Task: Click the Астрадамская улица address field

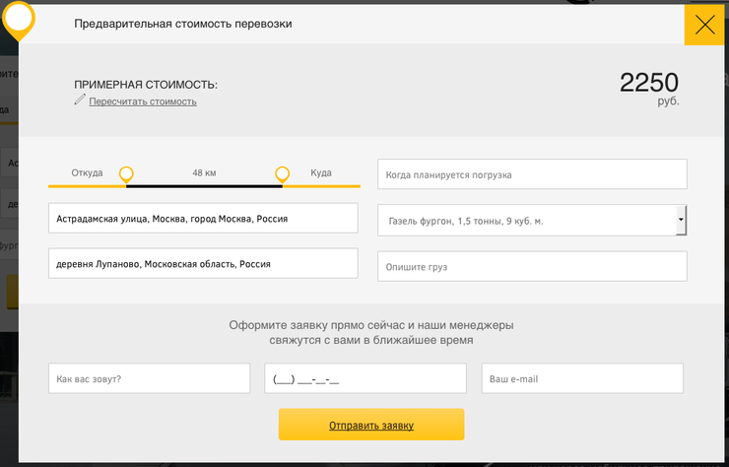Action: (203, 218)
